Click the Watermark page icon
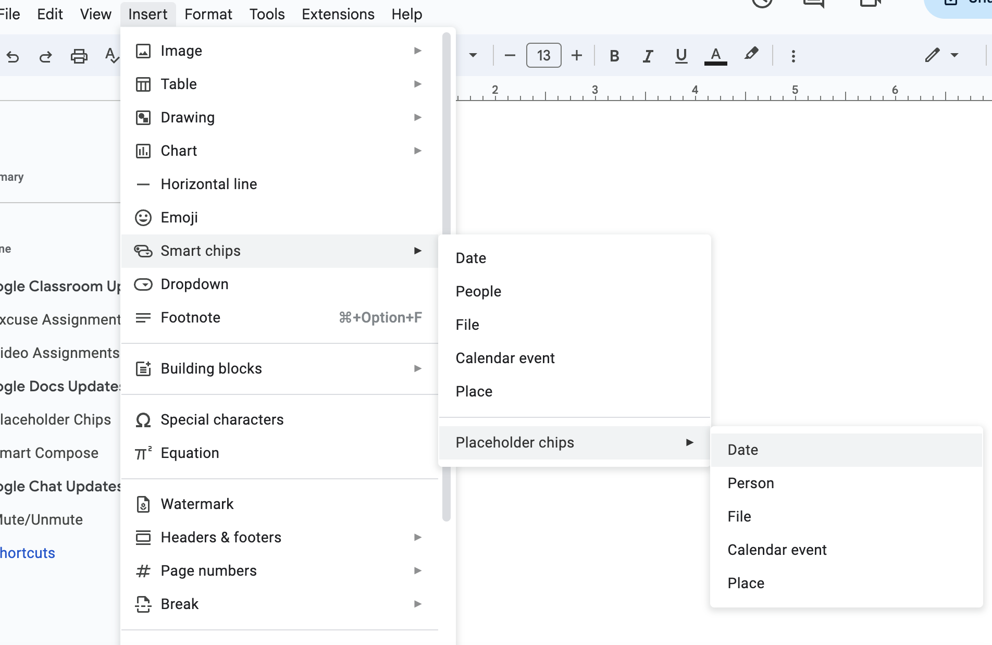The image size is (992, 645). point(143,504)
